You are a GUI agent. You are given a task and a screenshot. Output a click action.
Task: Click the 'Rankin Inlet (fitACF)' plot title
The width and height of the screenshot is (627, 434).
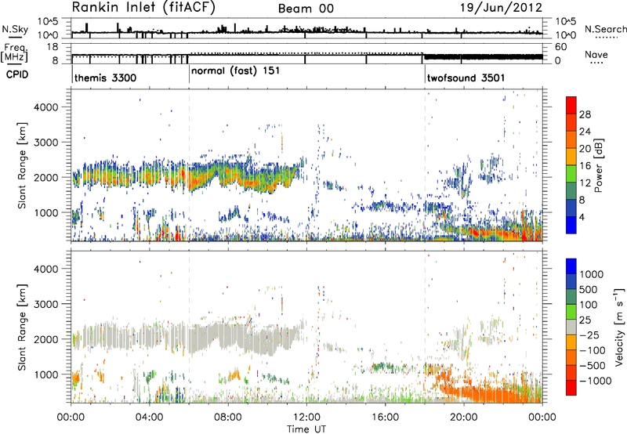[x=143, y=8]
